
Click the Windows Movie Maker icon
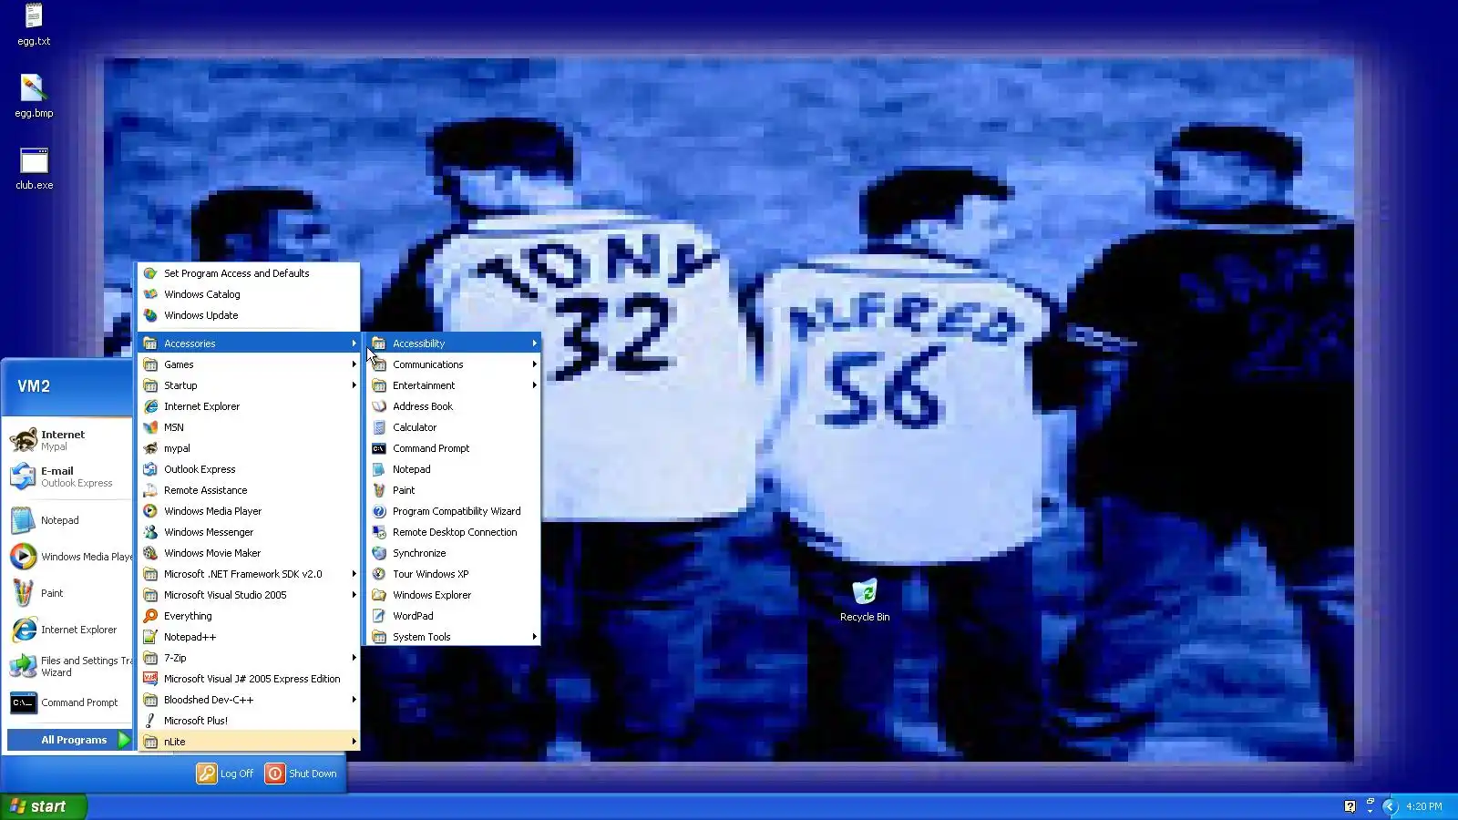(150, 553)
